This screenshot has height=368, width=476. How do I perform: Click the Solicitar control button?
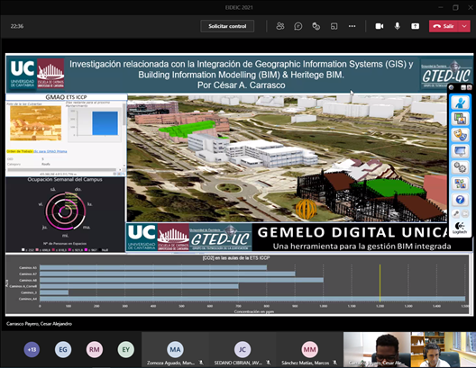click(x=227, y=26)
